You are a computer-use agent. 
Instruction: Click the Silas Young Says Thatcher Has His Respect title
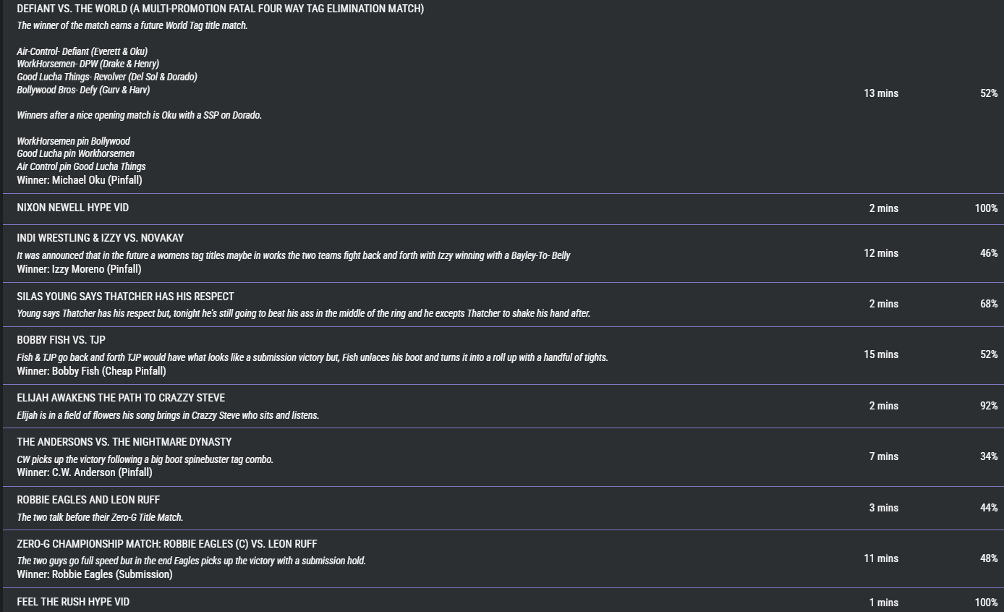pyautogui.click(x=125, y=297)
